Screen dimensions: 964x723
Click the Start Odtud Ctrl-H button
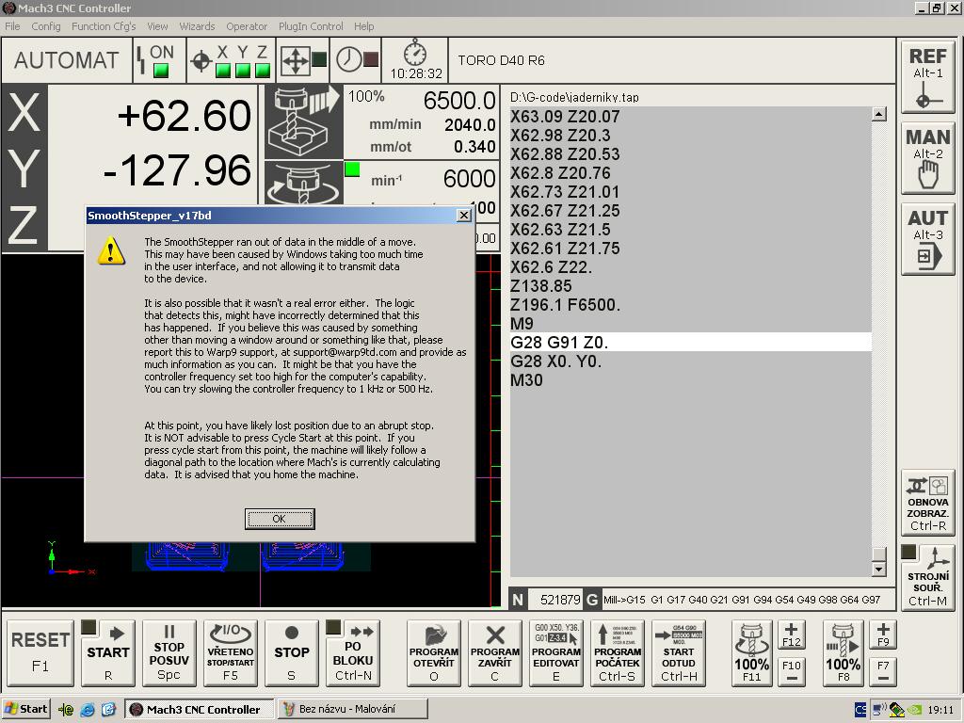pos(678,652)
